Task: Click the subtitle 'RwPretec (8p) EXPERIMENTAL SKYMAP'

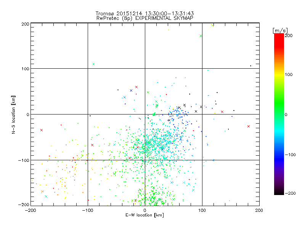Action: point(145,18)
